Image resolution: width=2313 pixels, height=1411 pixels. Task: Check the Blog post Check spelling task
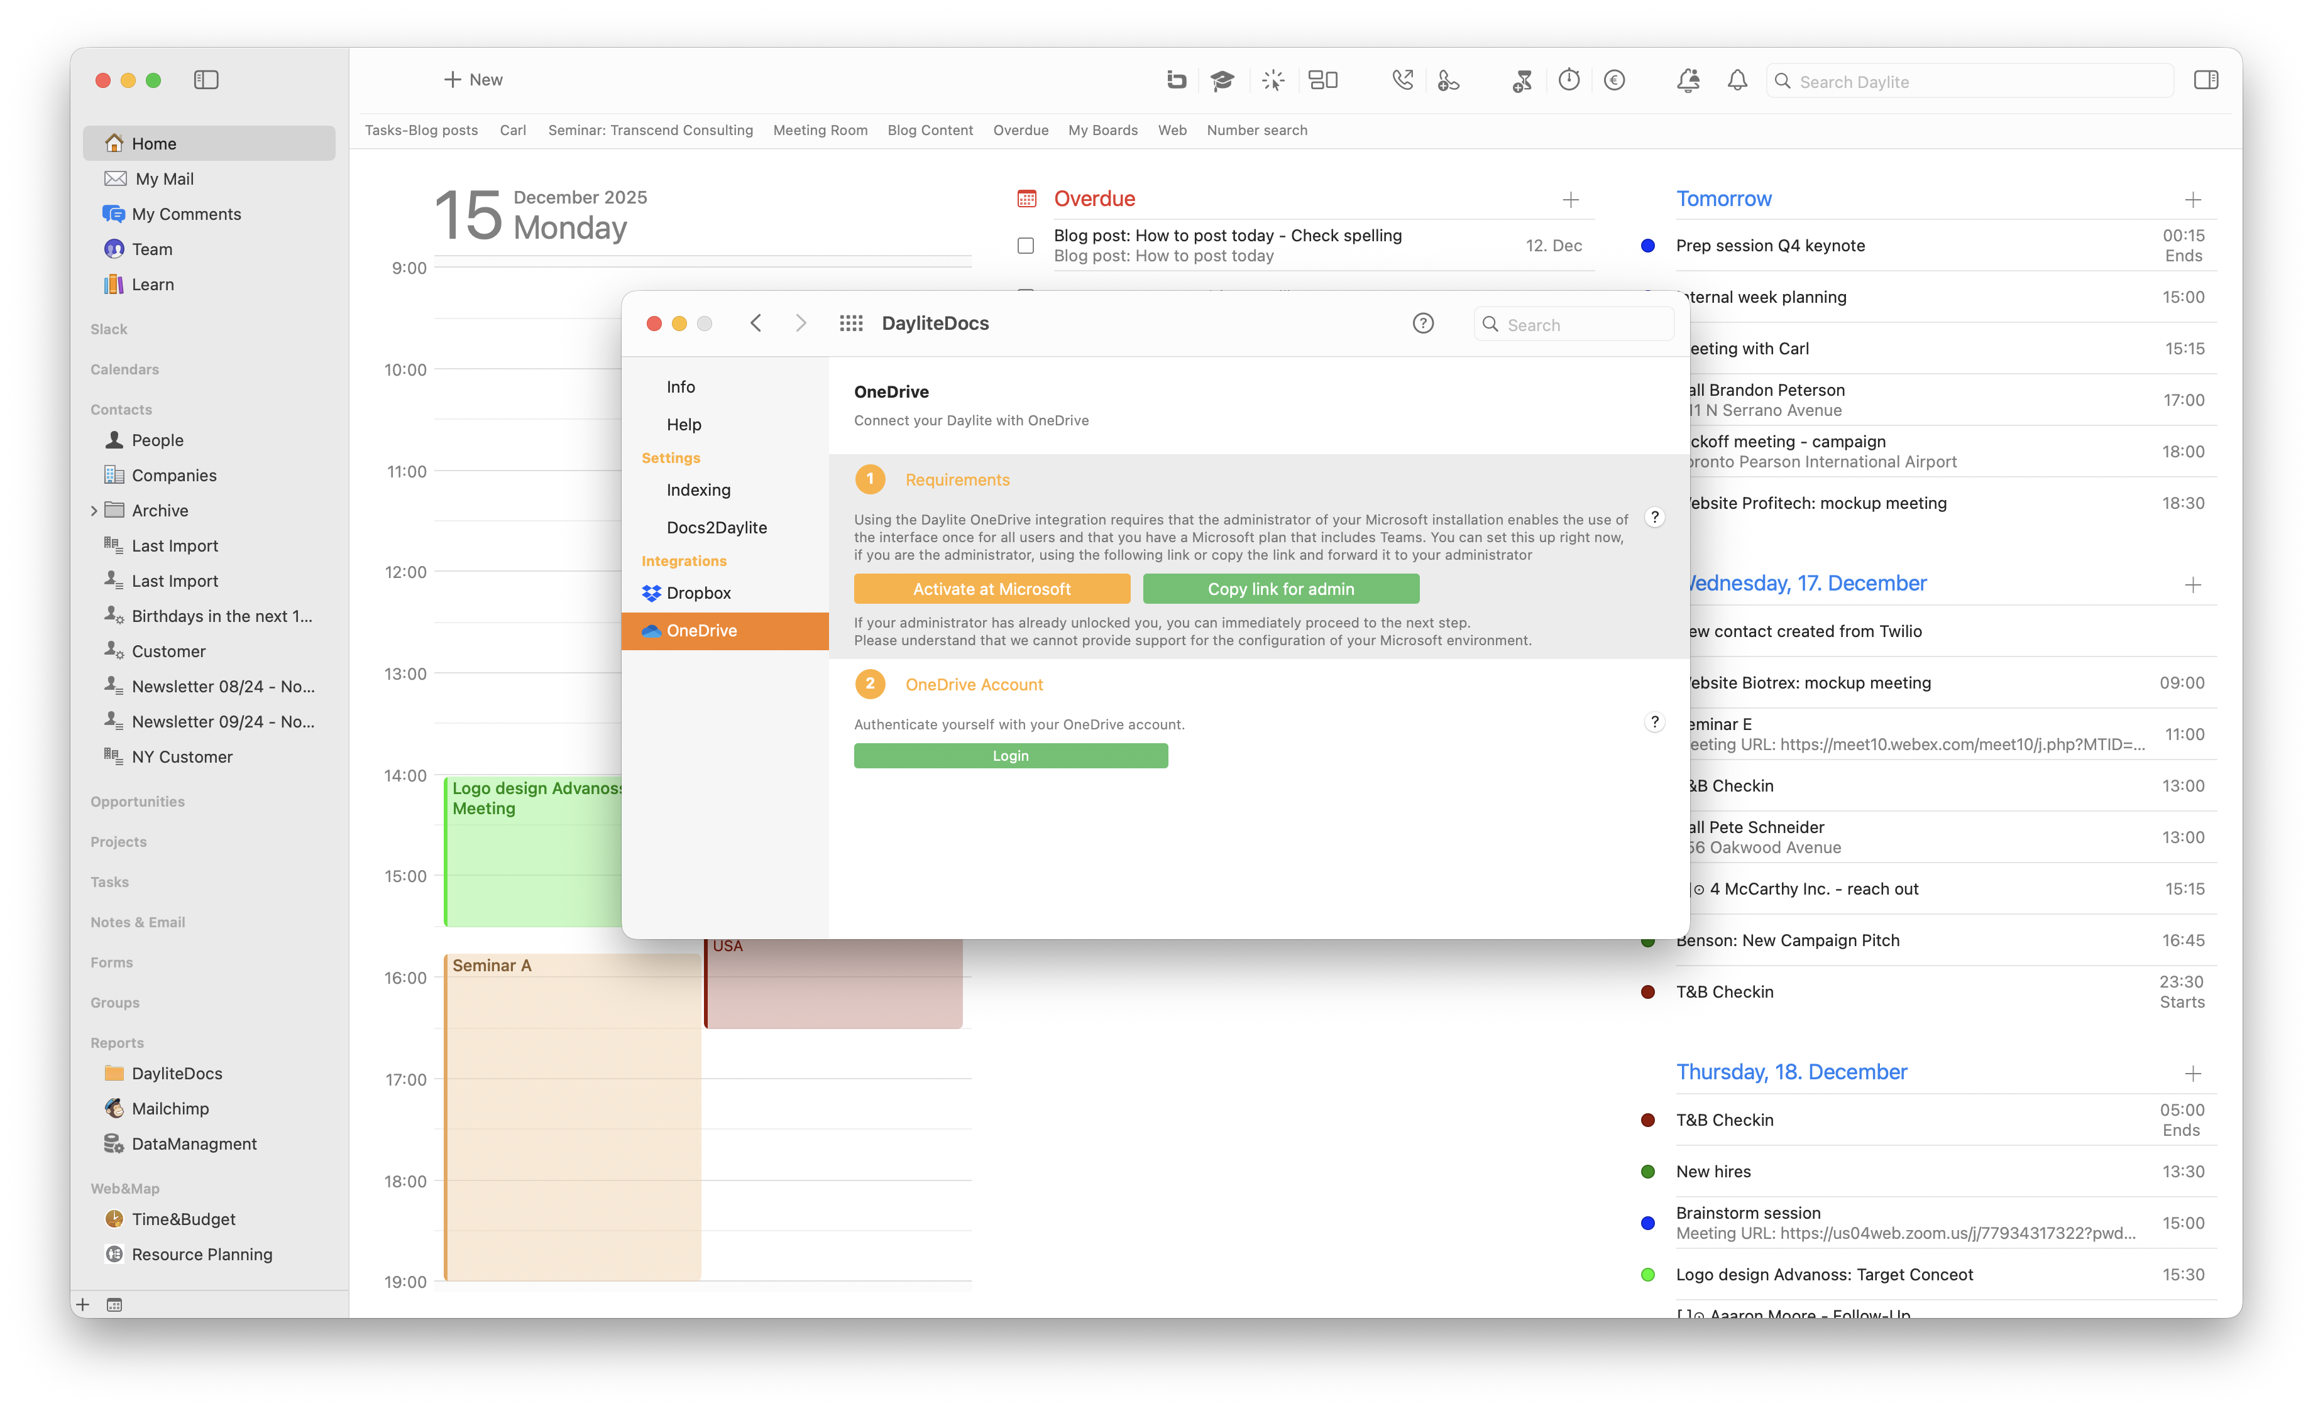[x=1026, y=246]
